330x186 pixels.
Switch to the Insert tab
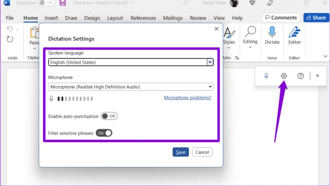pyautogui.click(x=51, y=18)
